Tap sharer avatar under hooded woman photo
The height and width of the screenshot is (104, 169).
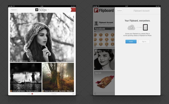(11, 61)
